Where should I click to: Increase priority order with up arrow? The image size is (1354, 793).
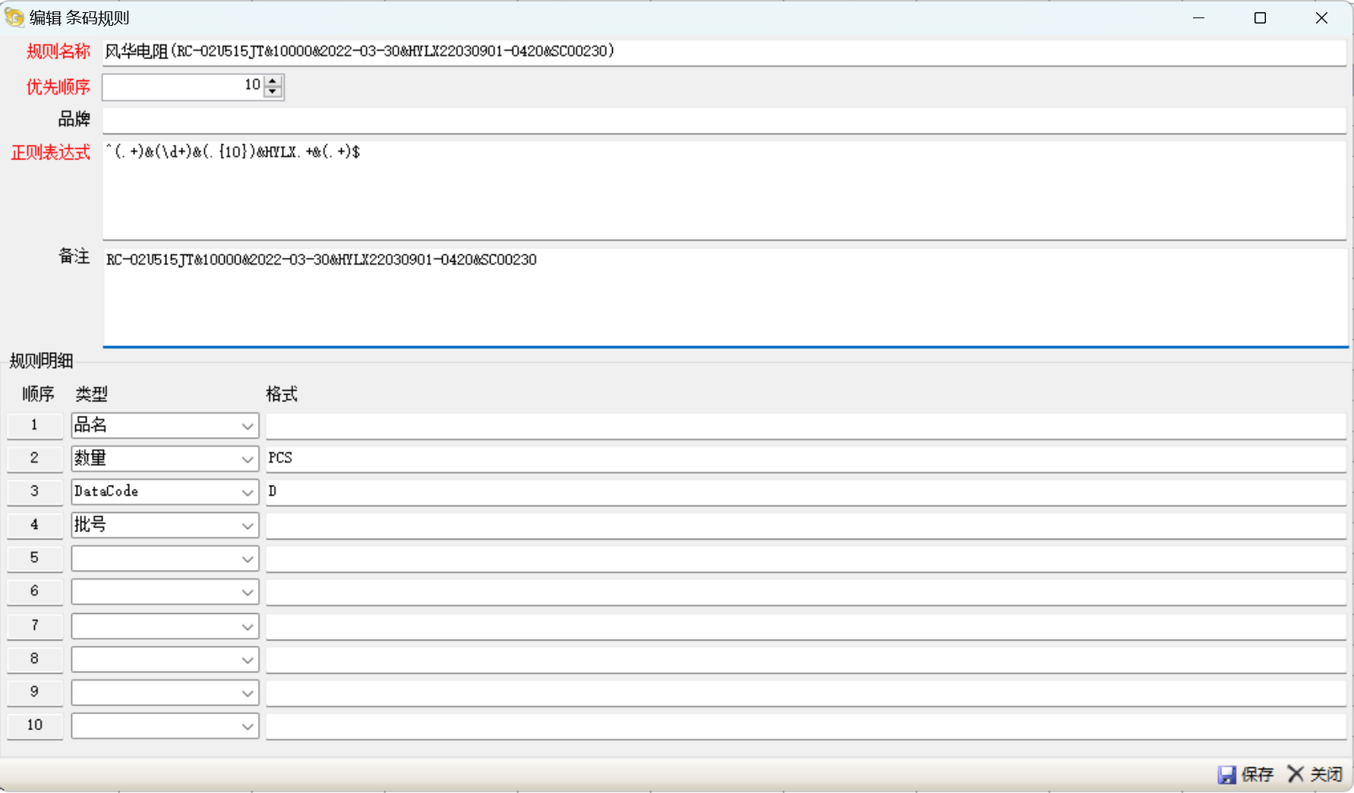[273, 80]
